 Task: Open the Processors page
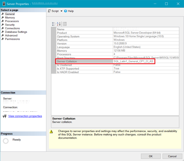click(x=12, y=21)
